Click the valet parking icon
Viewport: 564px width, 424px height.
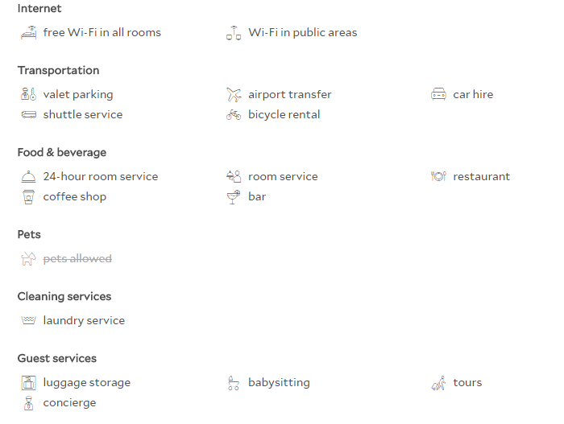click(29, 94)
